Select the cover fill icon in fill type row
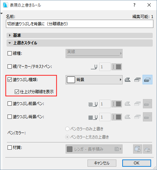This screenshot has height=170, width=157. tap(137, 80)
